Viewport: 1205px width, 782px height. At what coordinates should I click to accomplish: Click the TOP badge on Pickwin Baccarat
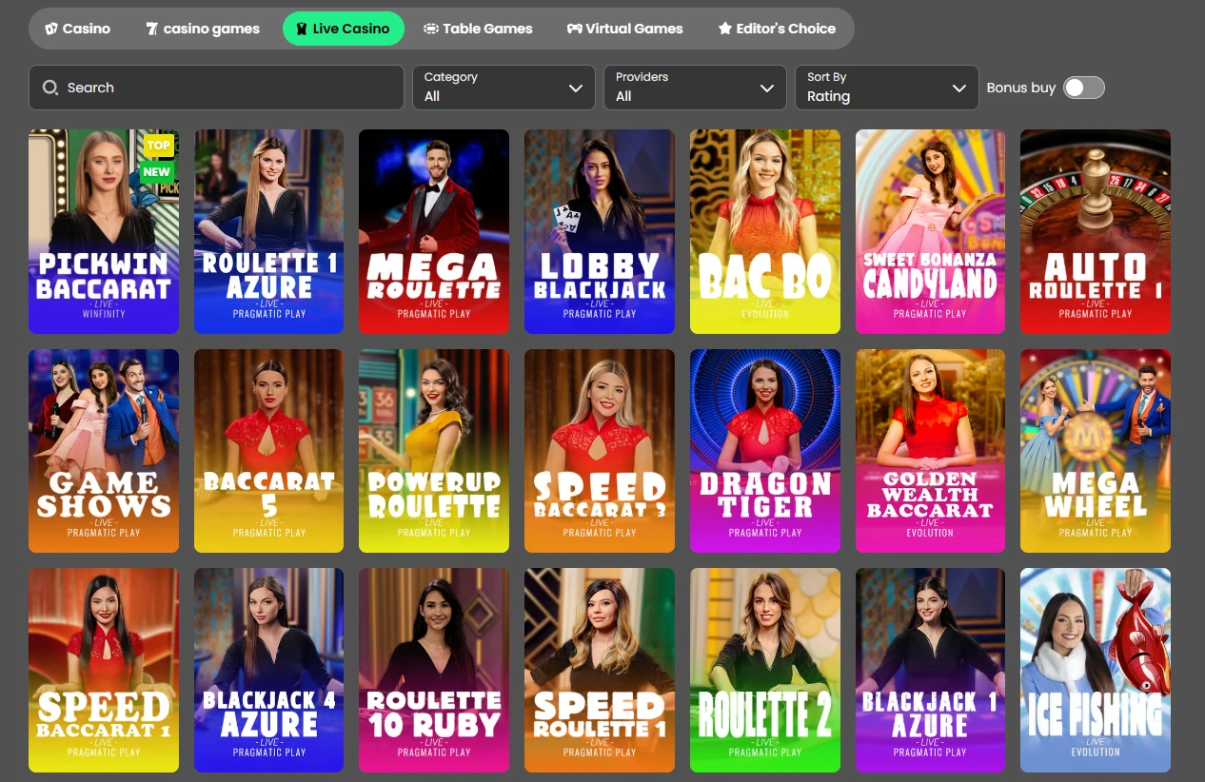pyautogui.click(x=158, y=146)
